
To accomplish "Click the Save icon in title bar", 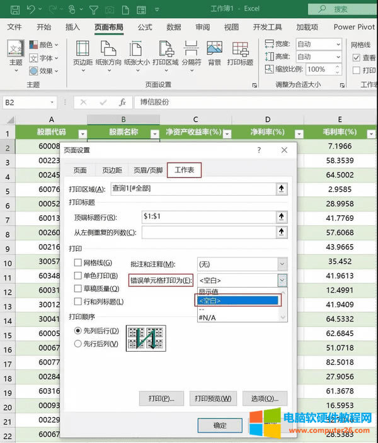I will (14, 9).
